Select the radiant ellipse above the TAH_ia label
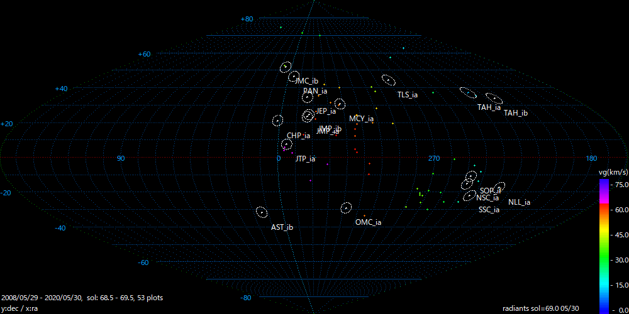 click(x=467, y=92)
